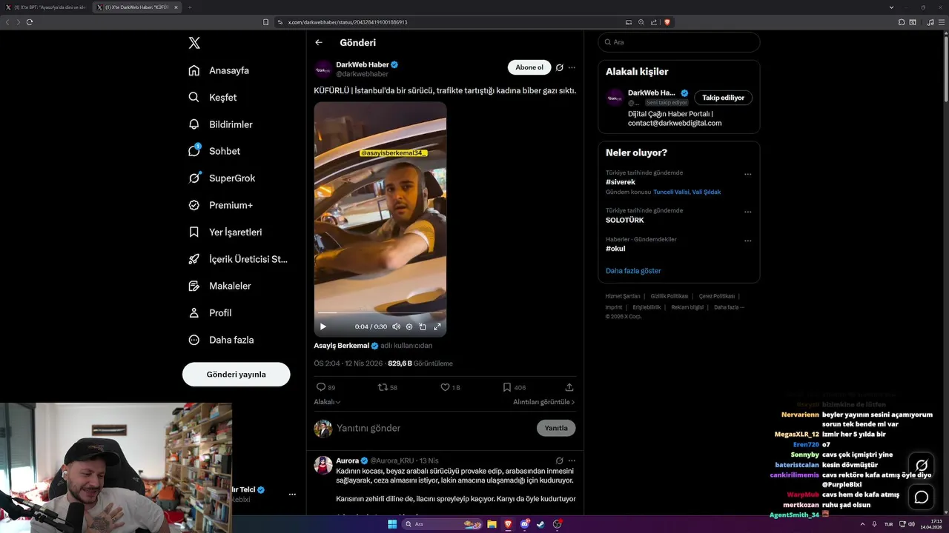Open Bildirimler notifications

tap(220, 124)
